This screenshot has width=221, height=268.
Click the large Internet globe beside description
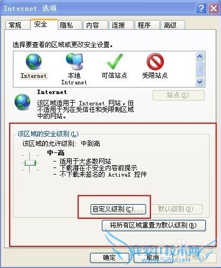[23, 102]
